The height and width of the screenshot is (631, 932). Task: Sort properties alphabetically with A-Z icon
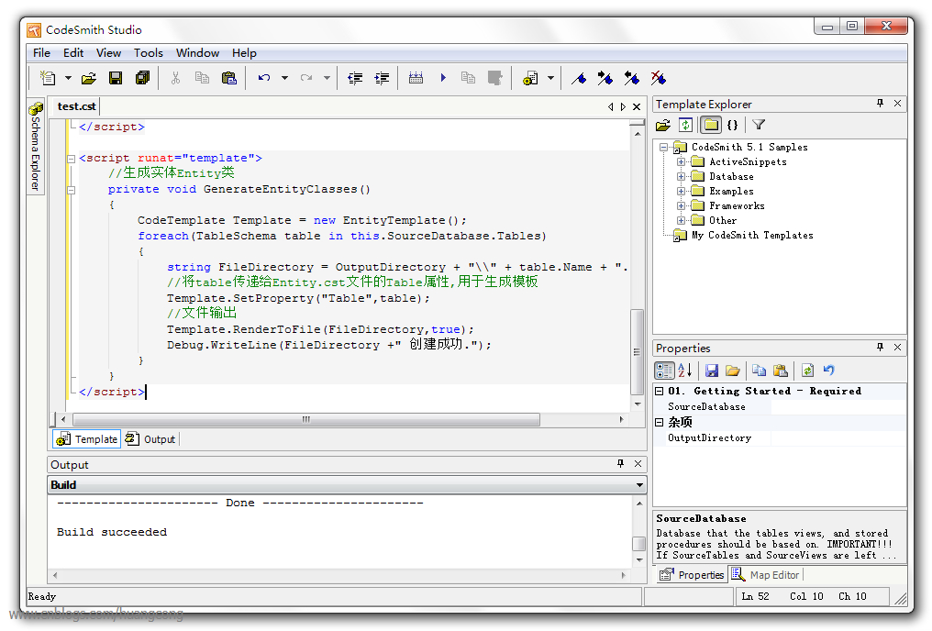pyautogui.click(x=684, y=371)
